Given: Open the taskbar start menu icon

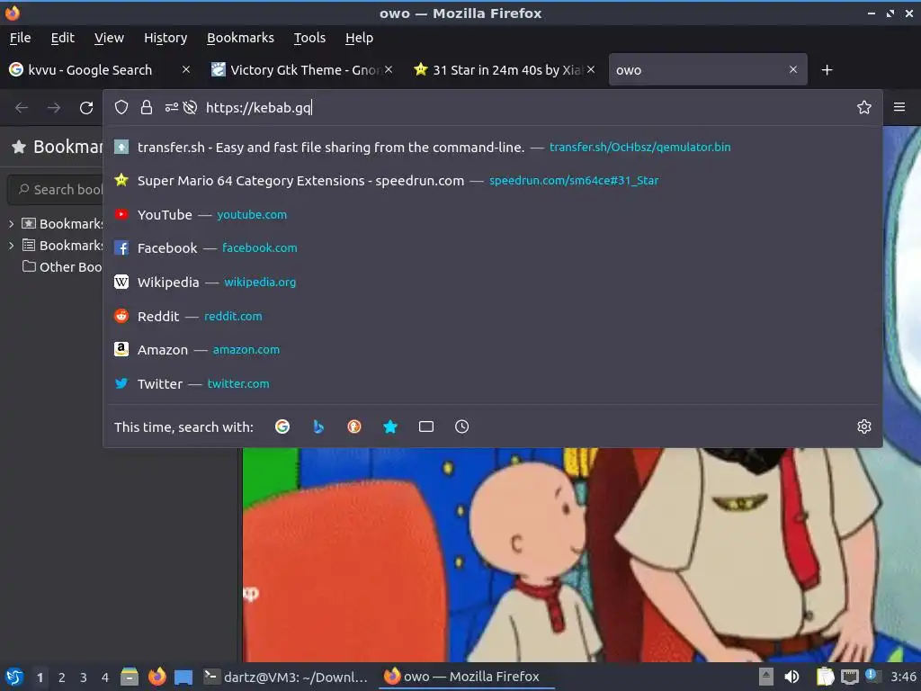Looking at the screenshot, I should (x=14, y=677).
